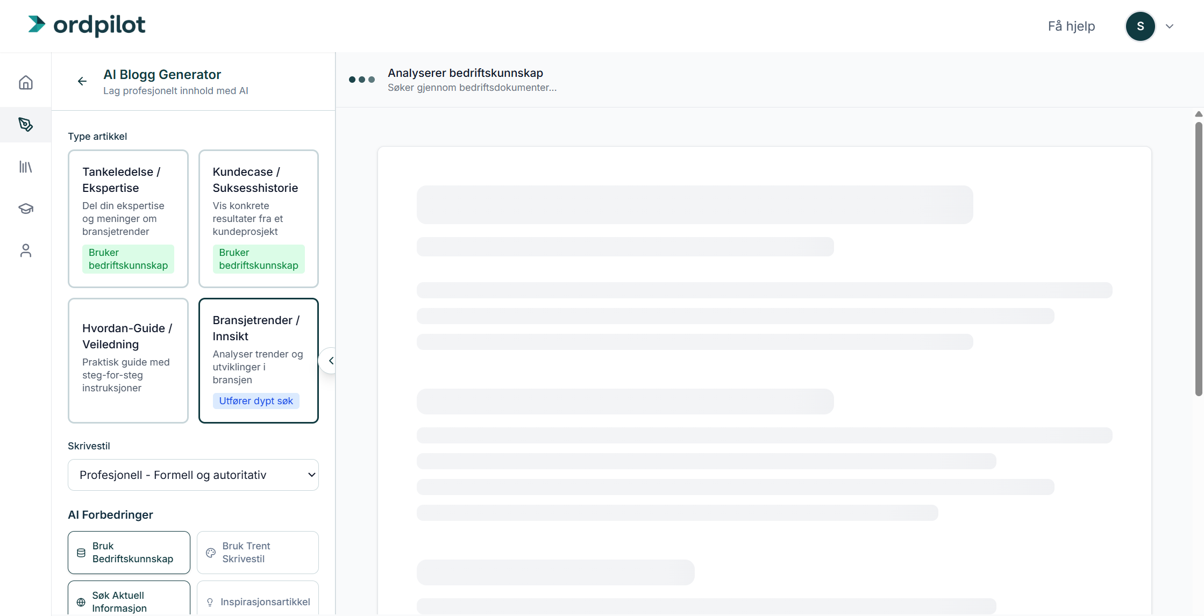Image resolution: width=1204 pixels, height=616 pixels.
Task: Toggle Bruk Trent Skrivestil option
Action: 258,553
